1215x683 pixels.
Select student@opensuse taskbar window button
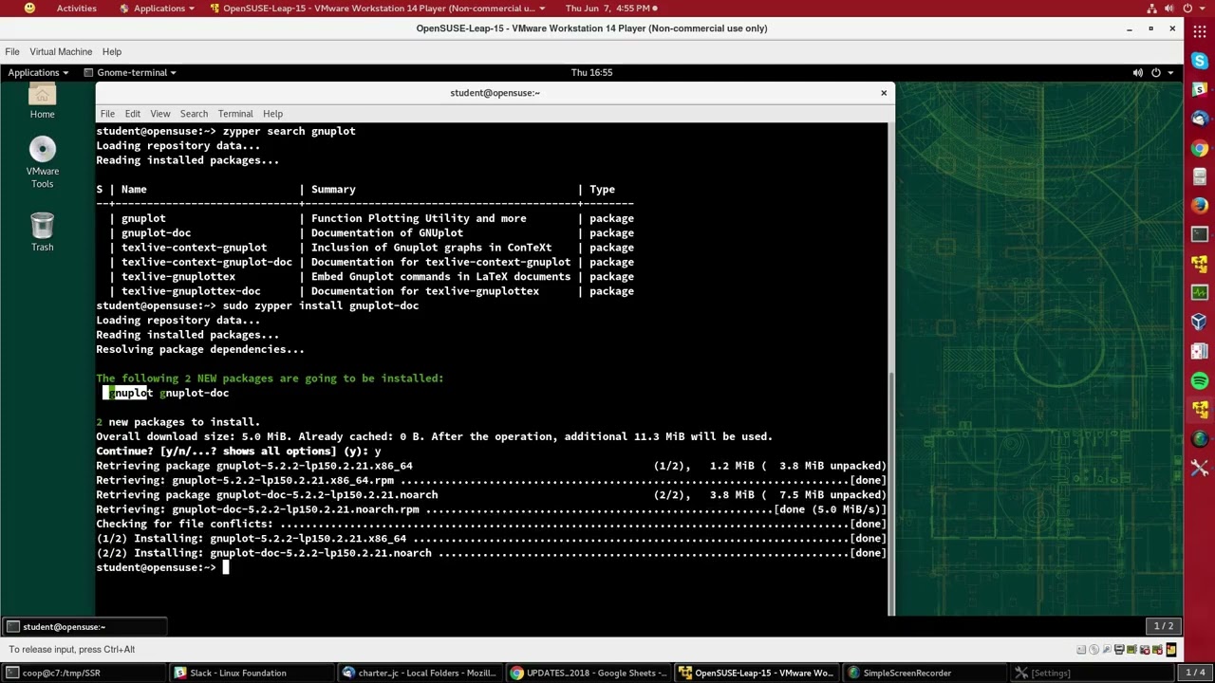pos(84,626)
